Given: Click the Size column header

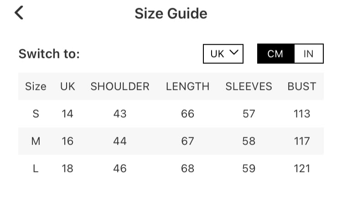Looking at the screenshot, I should pyautogui.click(x=36, y=86).
